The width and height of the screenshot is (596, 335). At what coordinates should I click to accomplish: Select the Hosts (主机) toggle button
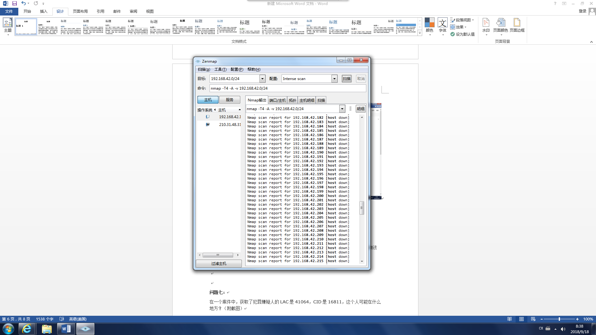pyautogui.click(x=208, y=100)
